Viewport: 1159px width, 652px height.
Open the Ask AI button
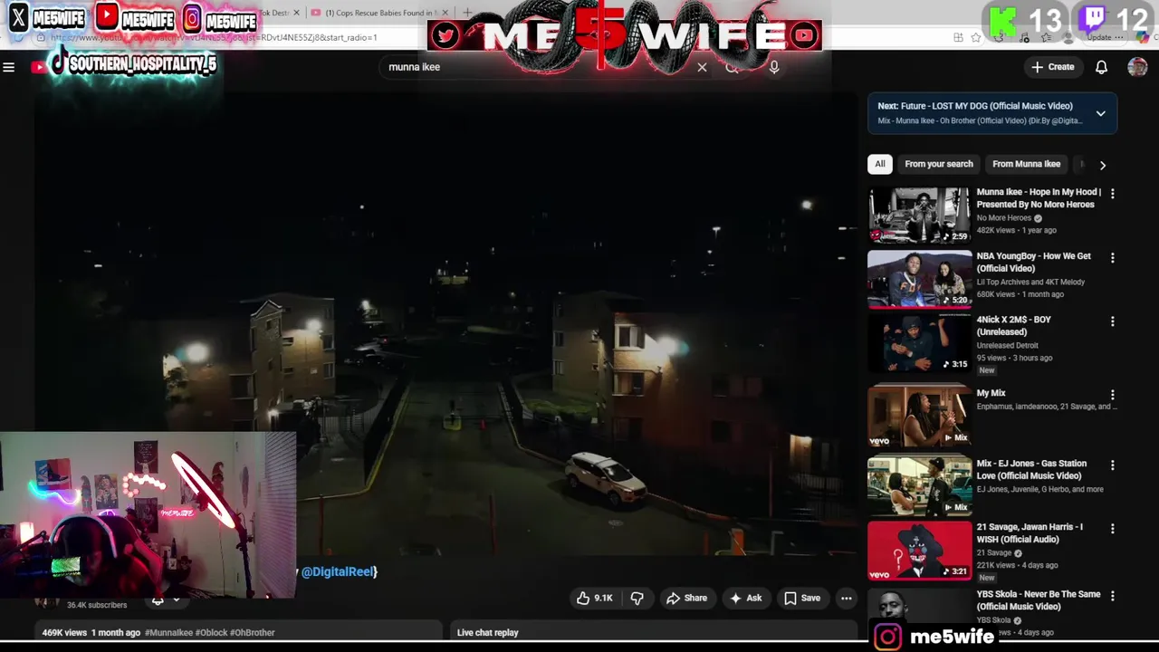tap(746, 598)
